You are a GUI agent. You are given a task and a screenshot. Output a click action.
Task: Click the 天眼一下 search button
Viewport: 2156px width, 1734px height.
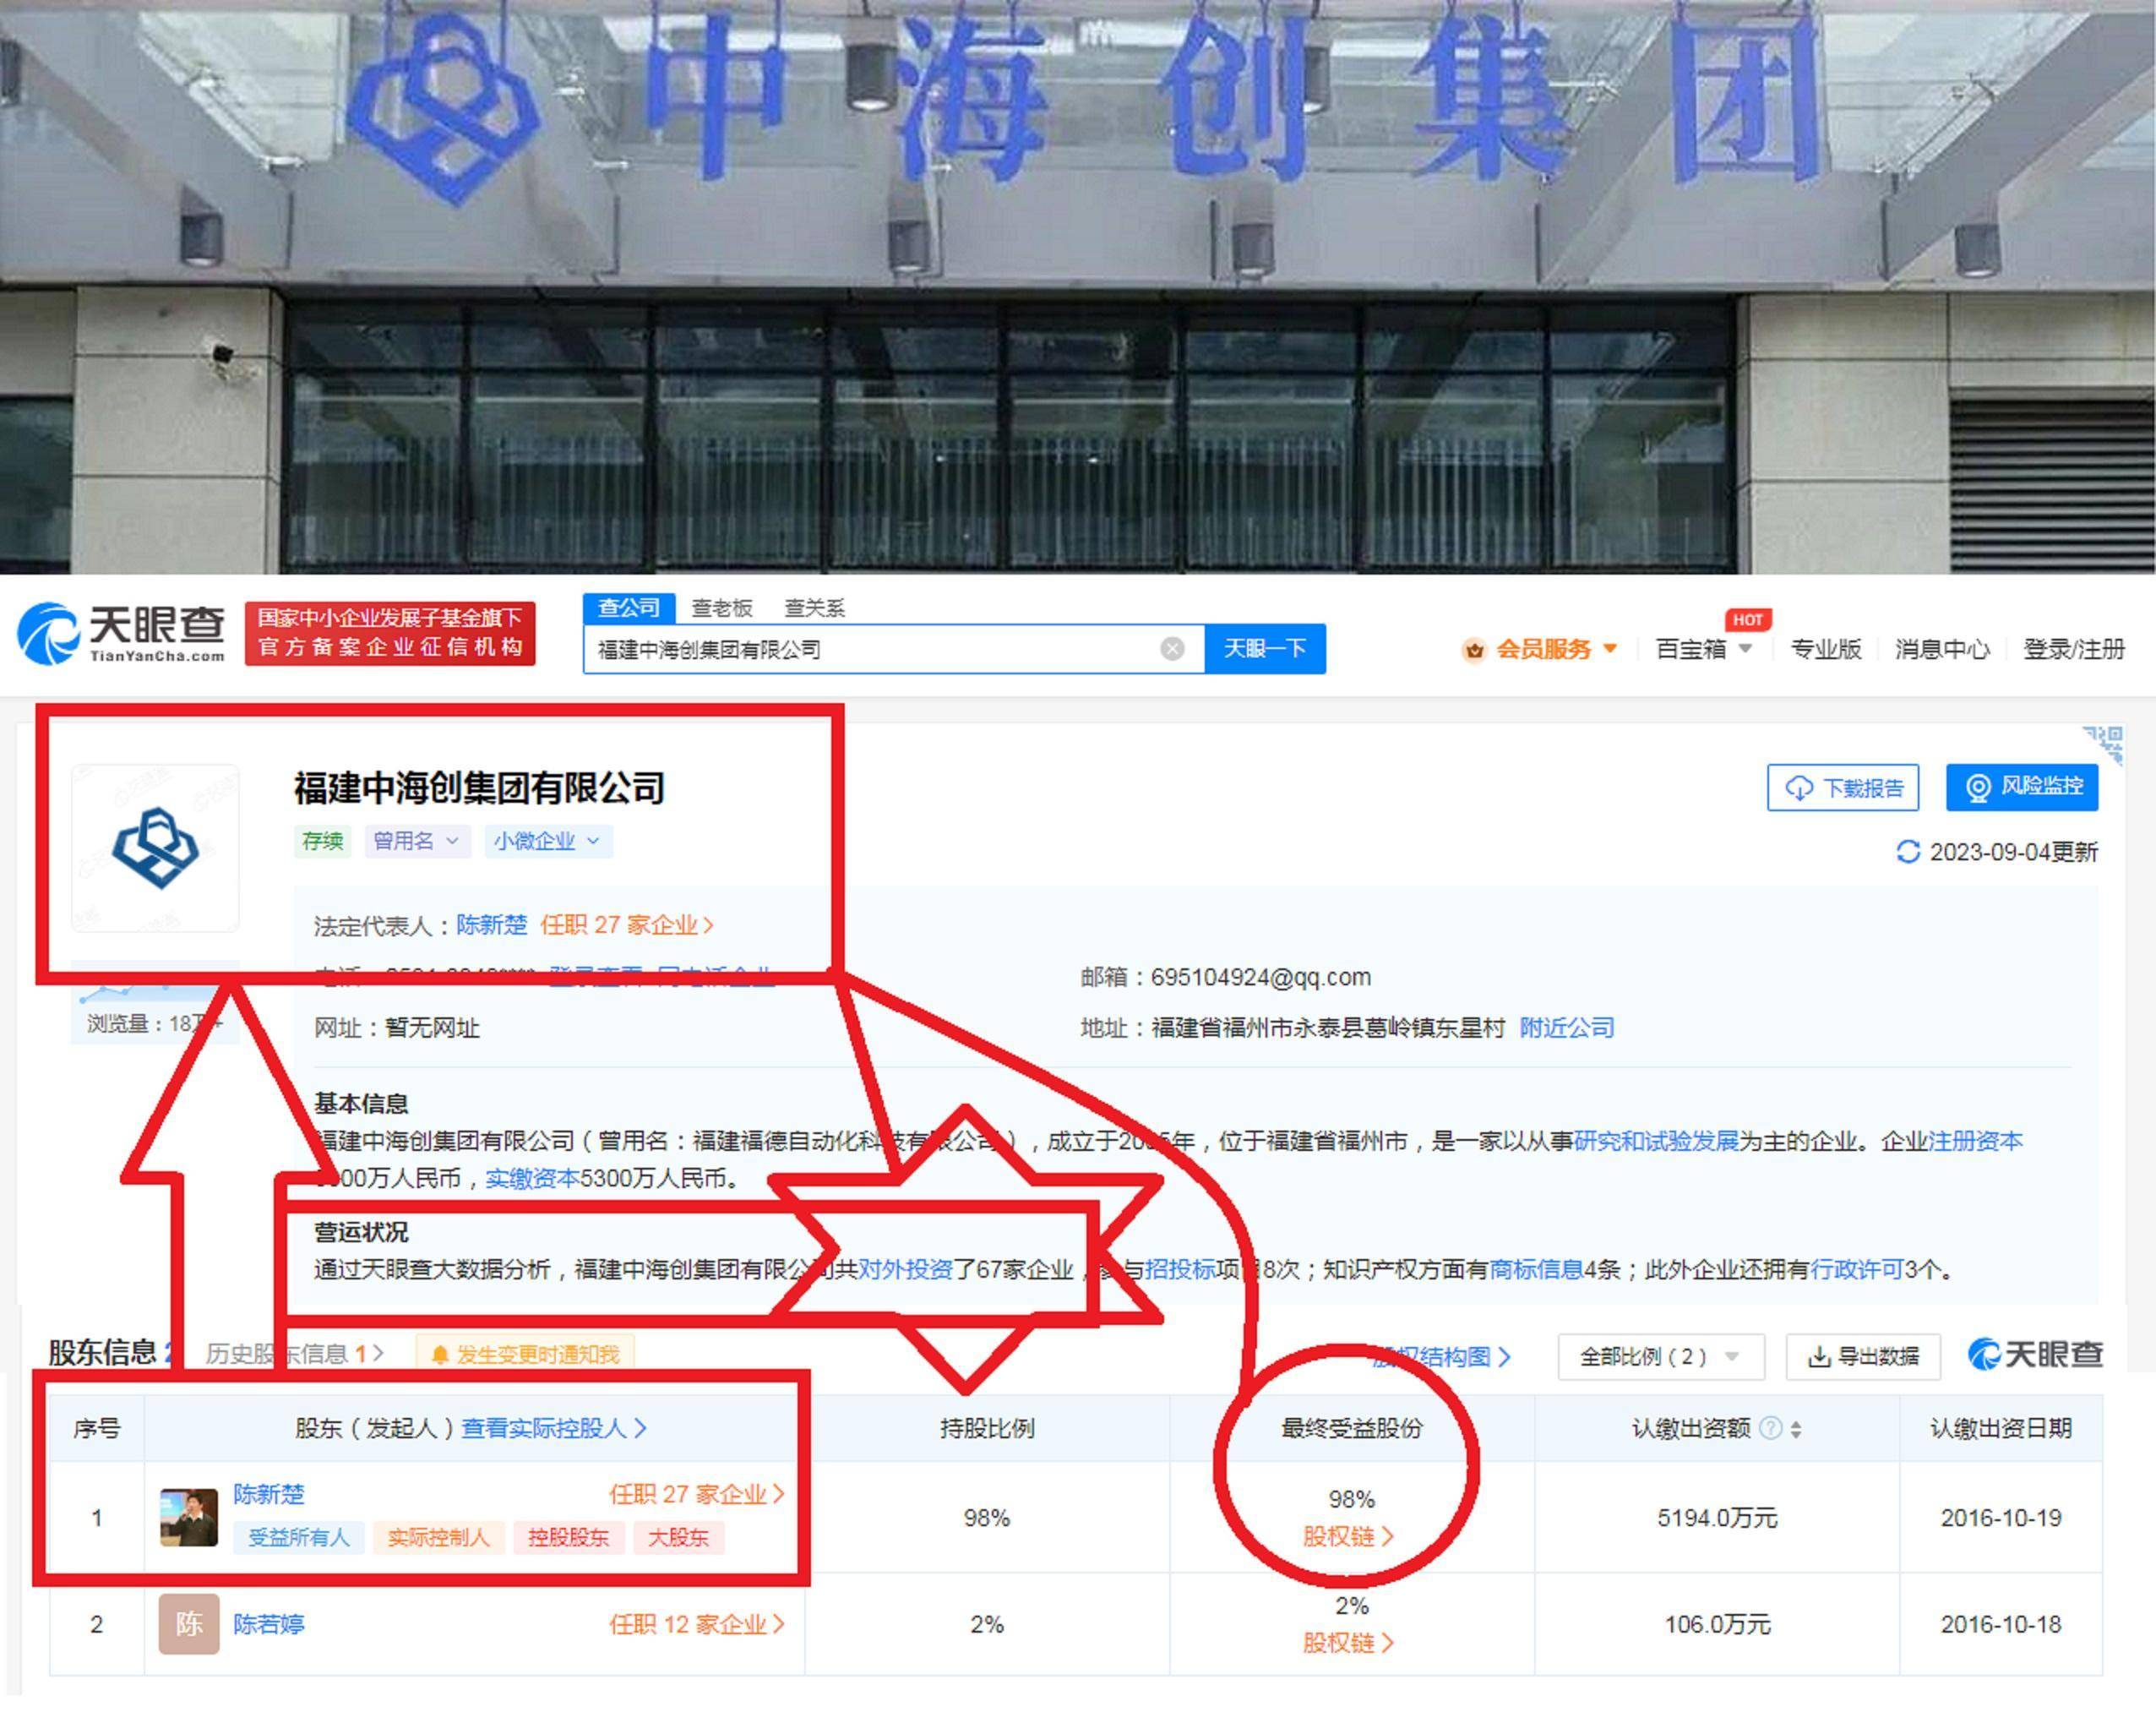pyautogui.click(x=1265, y=649)
